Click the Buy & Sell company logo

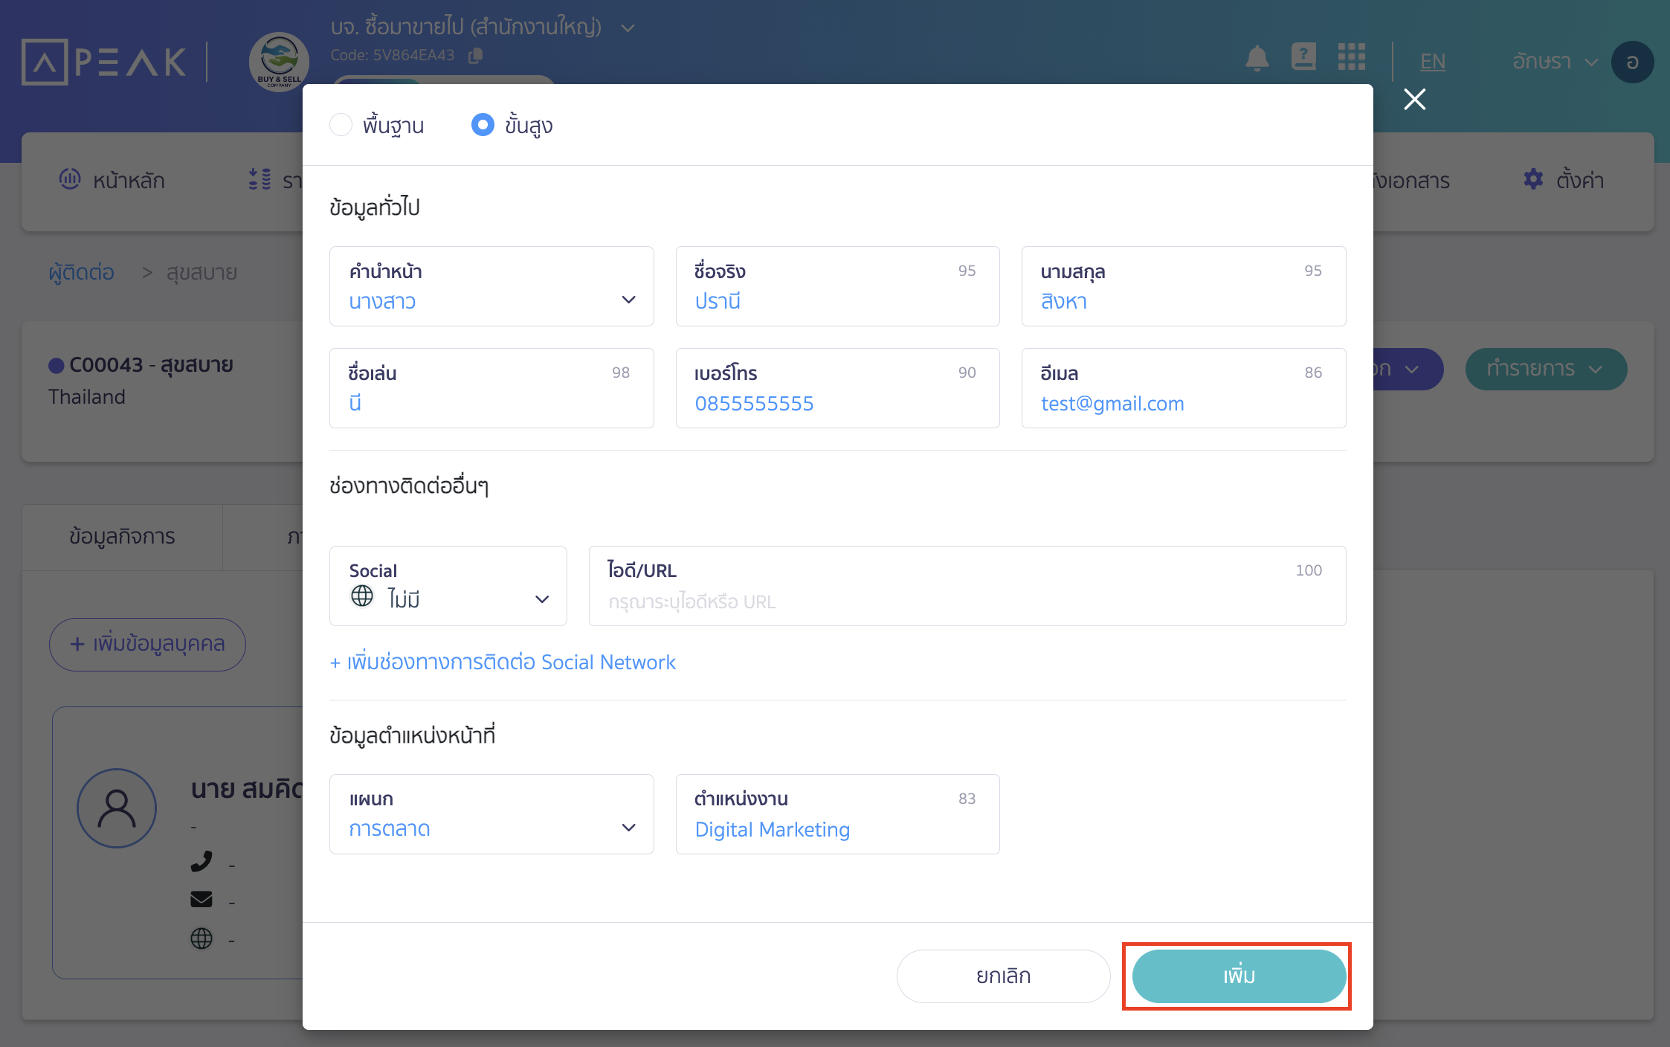[278, 62]
